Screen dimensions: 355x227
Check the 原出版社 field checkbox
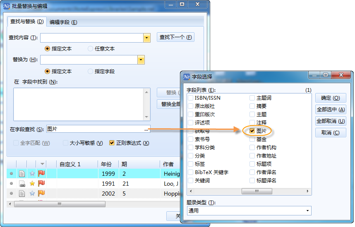point(191,106)
